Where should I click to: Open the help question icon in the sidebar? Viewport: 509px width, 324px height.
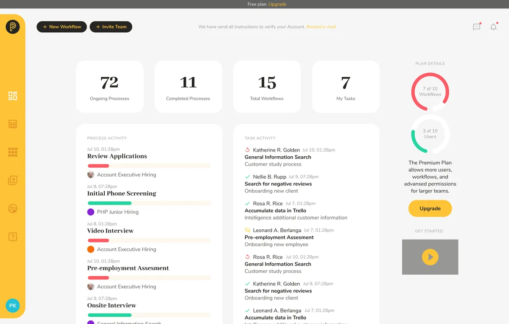pyautogui.click(x=13, y=237)
